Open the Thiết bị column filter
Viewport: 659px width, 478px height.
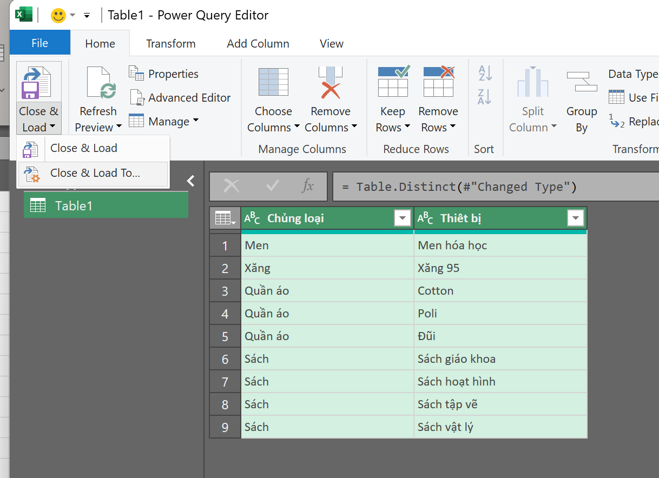click(x=575, y=218)
